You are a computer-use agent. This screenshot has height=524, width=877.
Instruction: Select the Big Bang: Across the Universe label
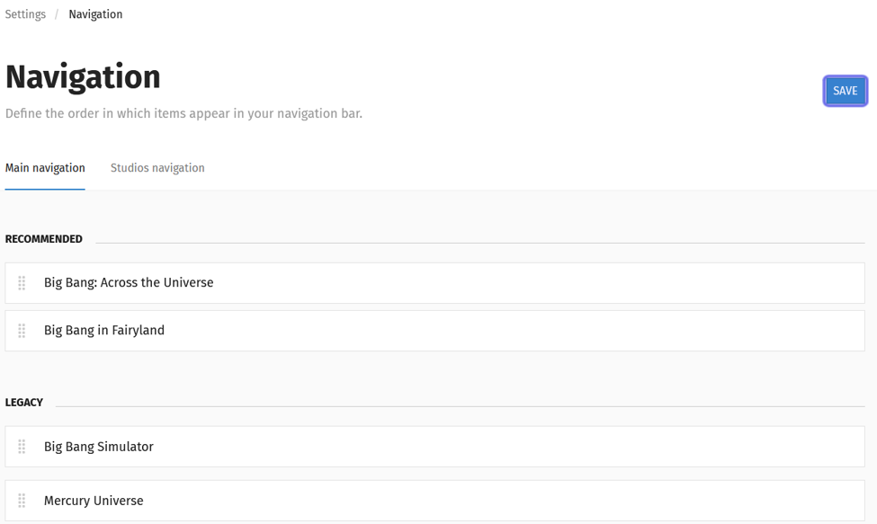click(x=129, y=282)
